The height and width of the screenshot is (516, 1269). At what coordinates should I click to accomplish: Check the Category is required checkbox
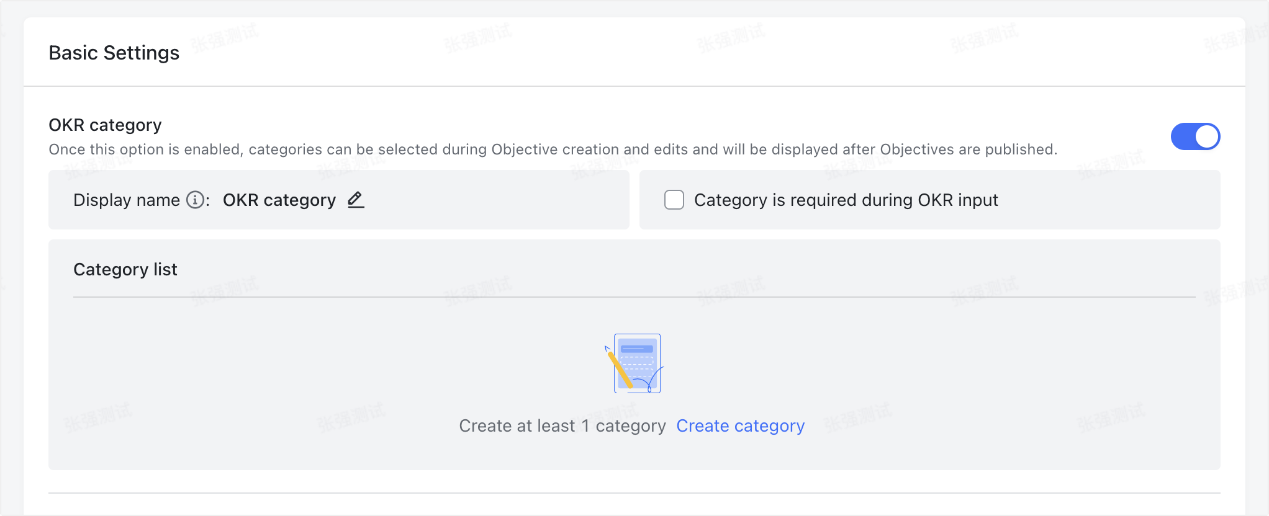[674, 200]
